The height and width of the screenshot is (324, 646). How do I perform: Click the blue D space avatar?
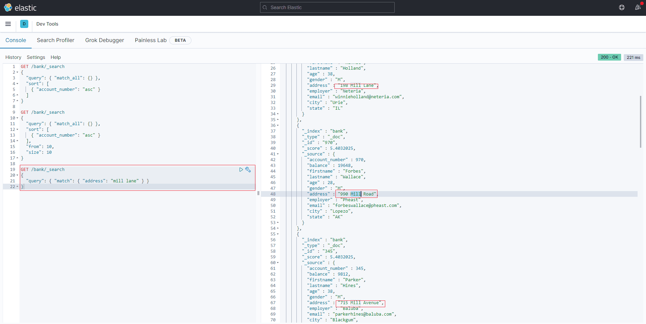click(x=24, y=24)
